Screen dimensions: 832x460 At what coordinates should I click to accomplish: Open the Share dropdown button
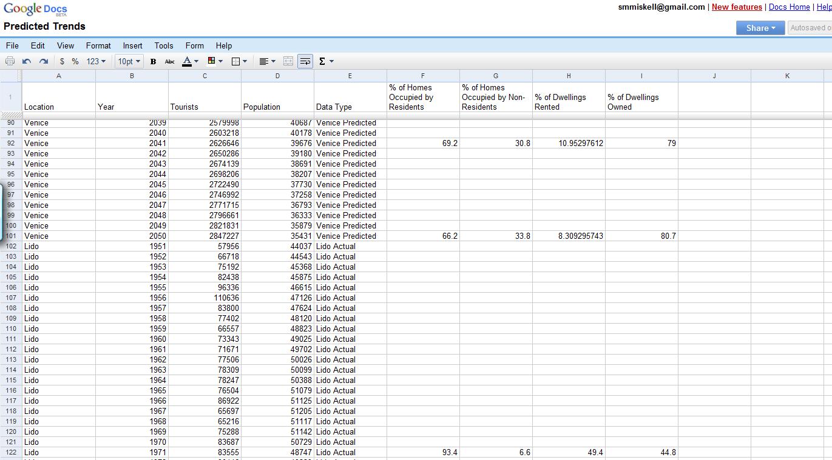(760, 28)
